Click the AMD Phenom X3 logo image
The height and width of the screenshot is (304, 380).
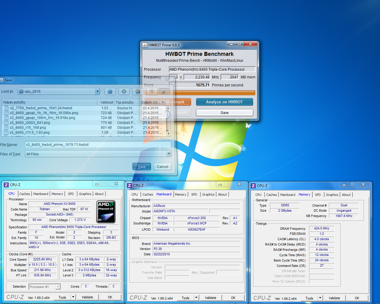[x=106, y=212]
